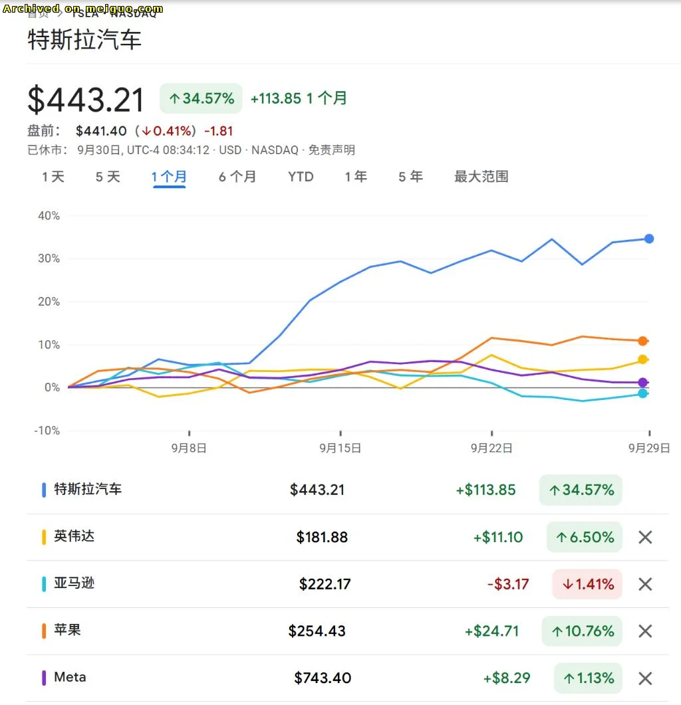Click the orange 苹果 color marker
The image size is (681, 705).
click(44, 631)
